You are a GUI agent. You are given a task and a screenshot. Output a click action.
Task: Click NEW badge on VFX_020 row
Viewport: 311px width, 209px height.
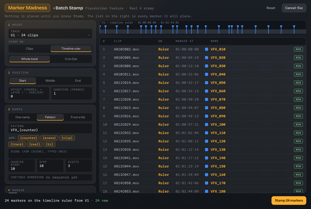pos(299,57)
